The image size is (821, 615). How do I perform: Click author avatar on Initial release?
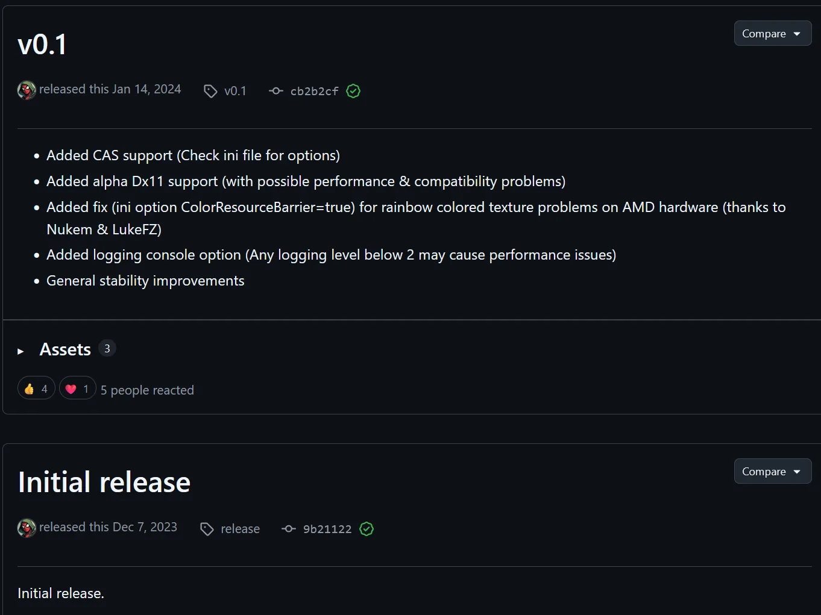coord(27,528)
